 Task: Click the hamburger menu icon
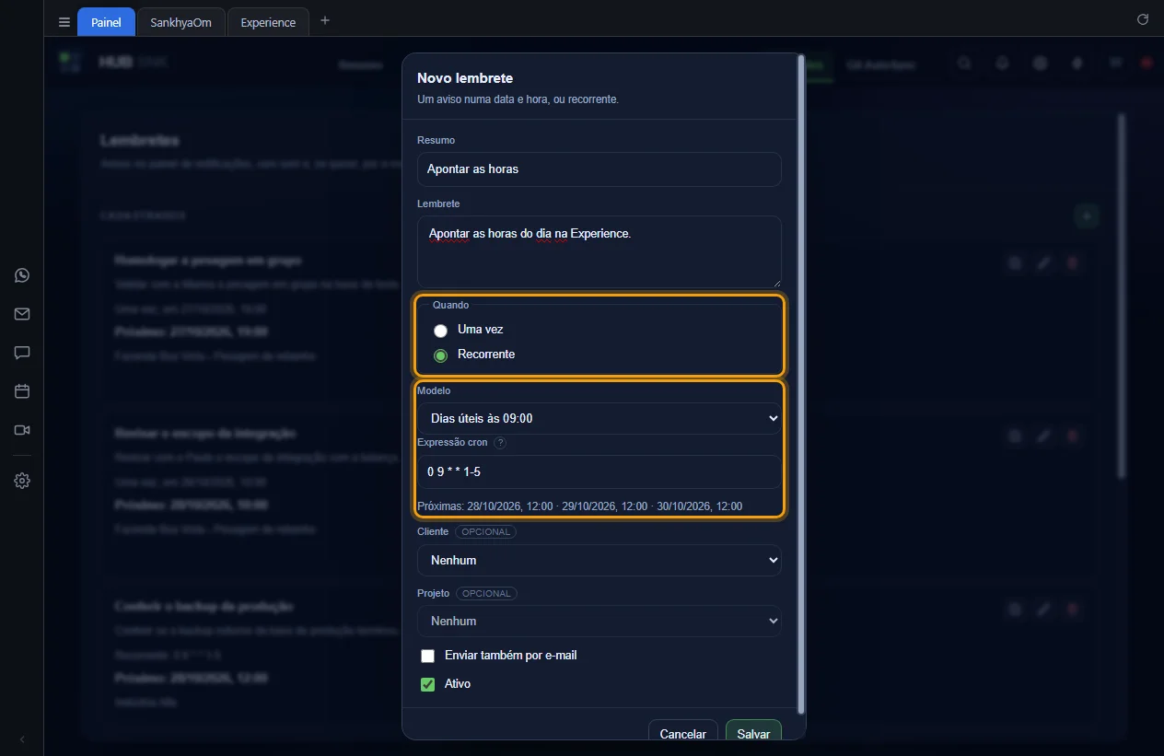64,22
